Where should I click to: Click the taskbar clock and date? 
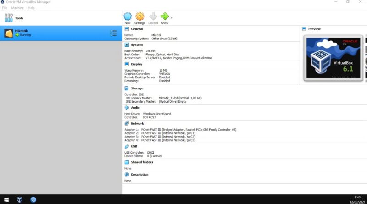click(357, 199)
